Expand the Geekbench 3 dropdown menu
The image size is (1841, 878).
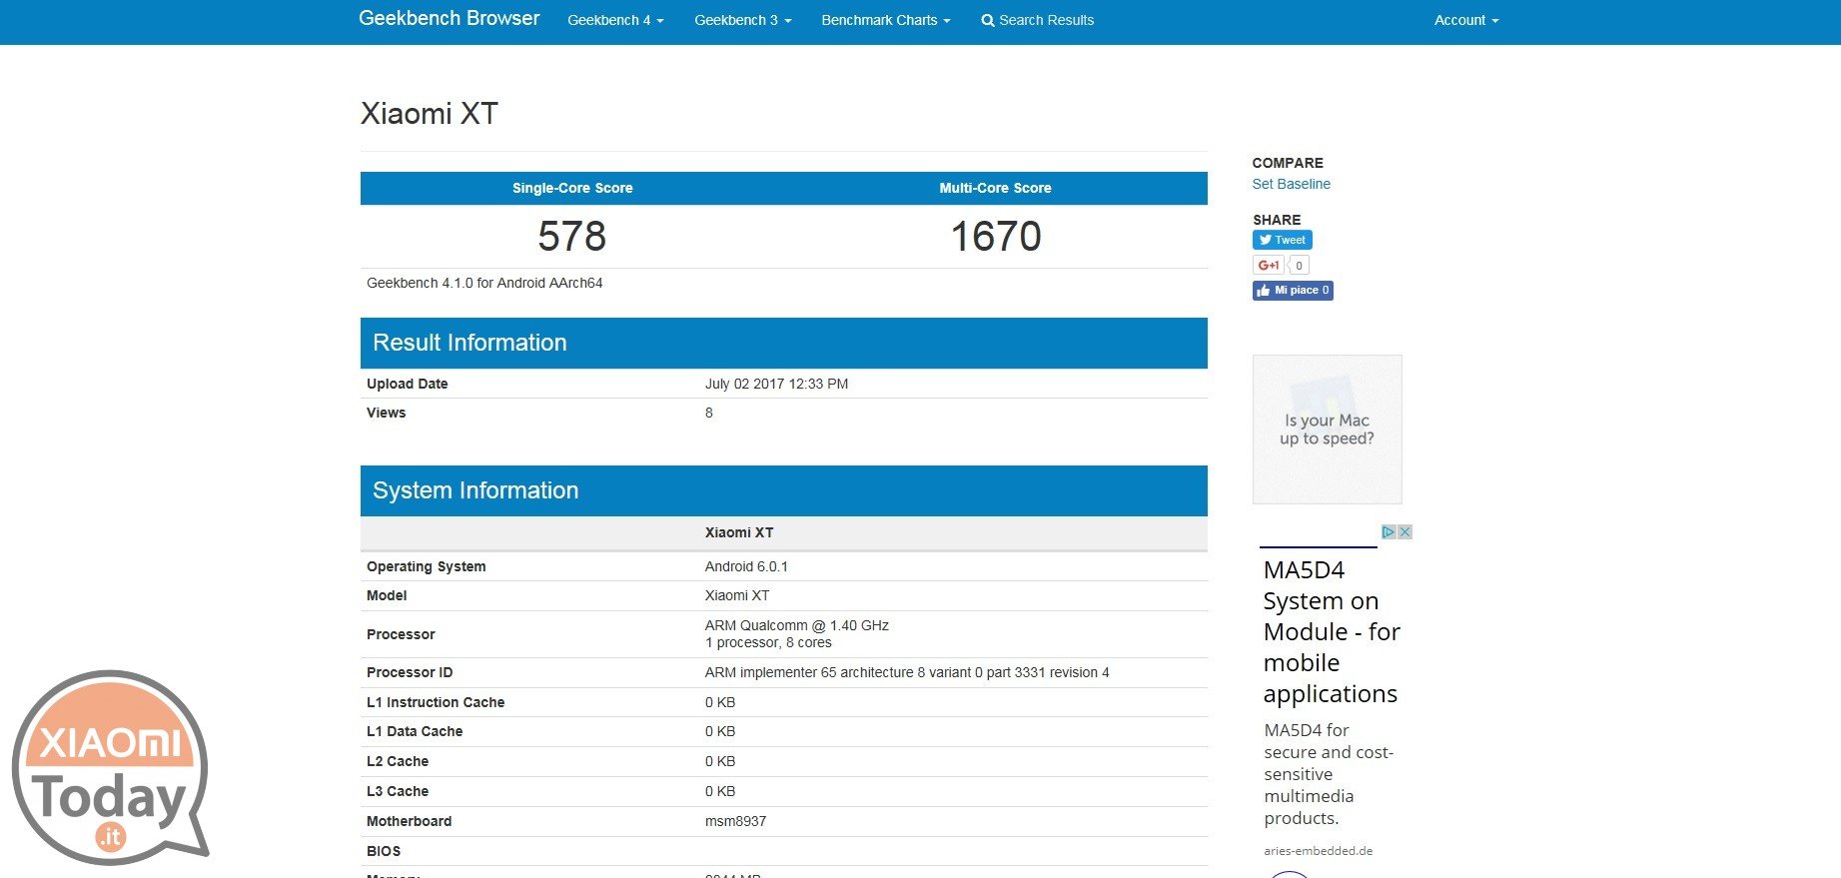742,20
